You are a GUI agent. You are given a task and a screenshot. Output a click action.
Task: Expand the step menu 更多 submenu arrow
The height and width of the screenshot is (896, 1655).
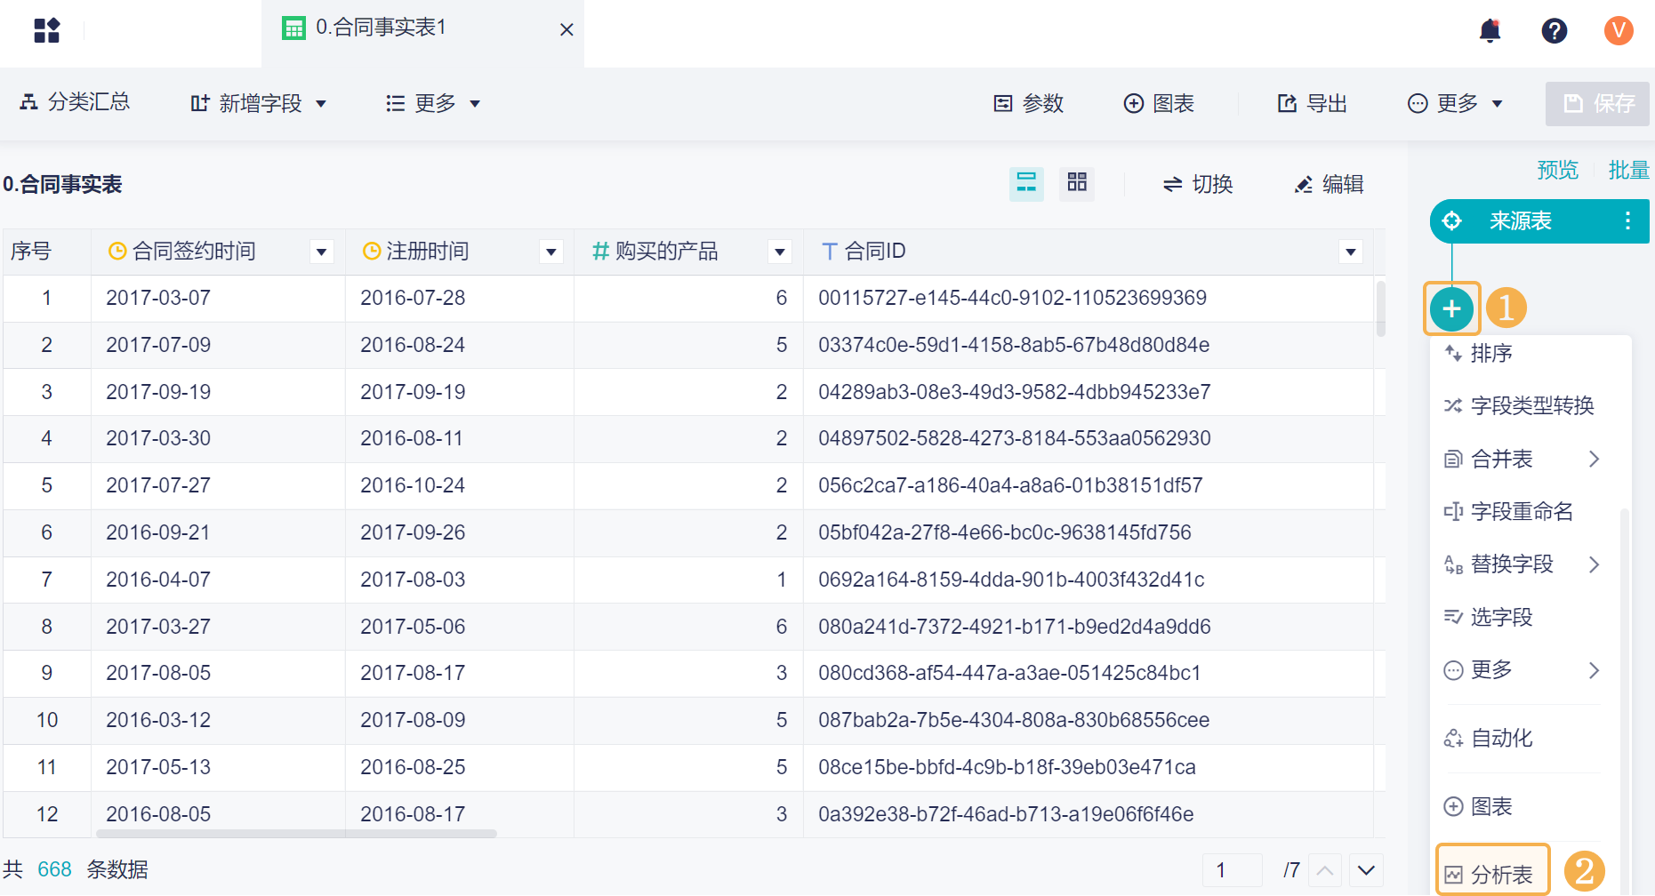(x=1595, y=670)
